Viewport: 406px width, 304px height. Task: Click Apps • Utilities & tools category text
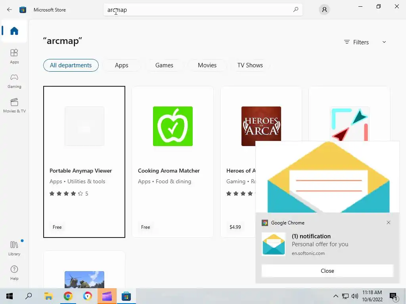click(x=77, y=181)
